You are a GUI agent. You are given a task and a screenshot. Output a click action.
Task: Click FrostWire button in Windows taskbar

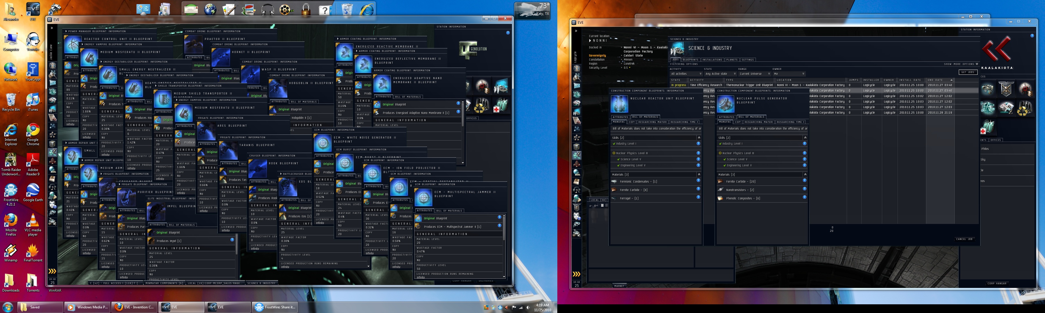click(275, 307)
